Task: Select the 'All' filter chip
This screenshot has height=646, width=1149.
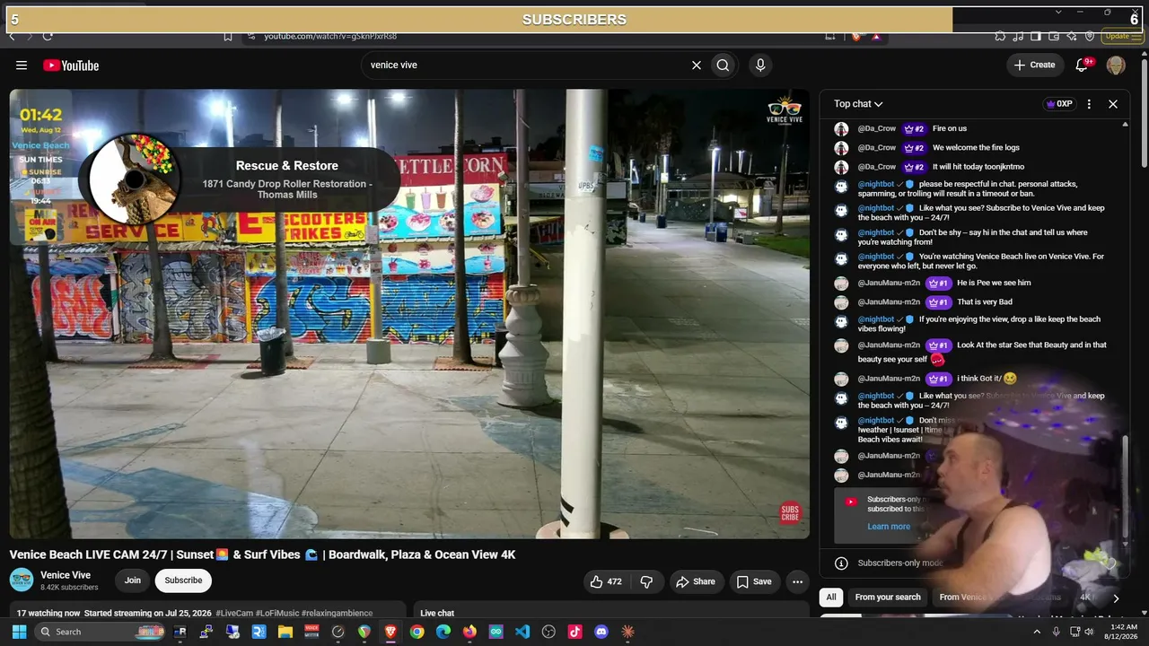Action: pyautogui.click(x=831, y=597)
